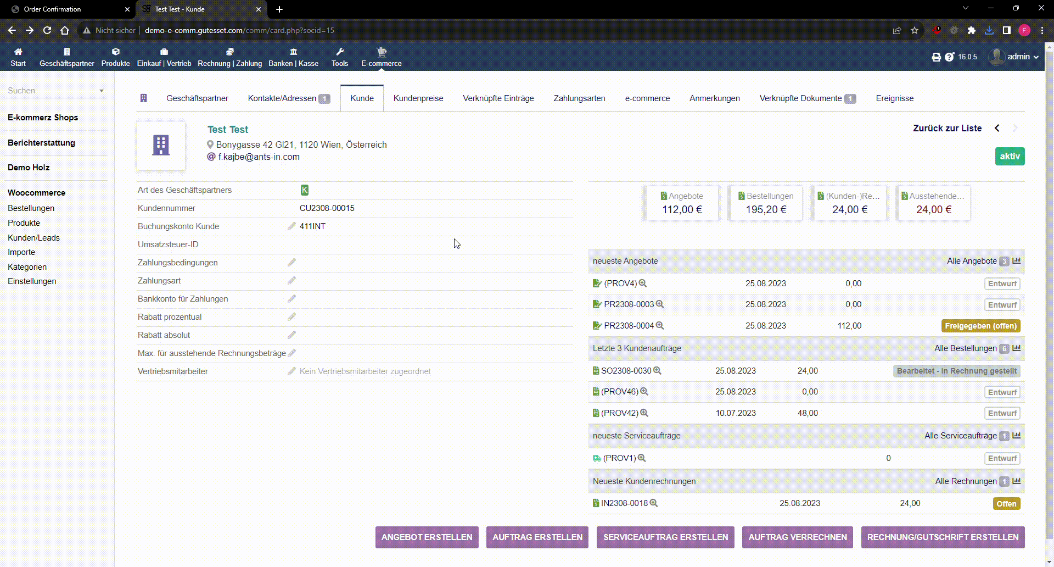
Task: Switch to the Zahlungsarten tab
Action: (579, 98)
